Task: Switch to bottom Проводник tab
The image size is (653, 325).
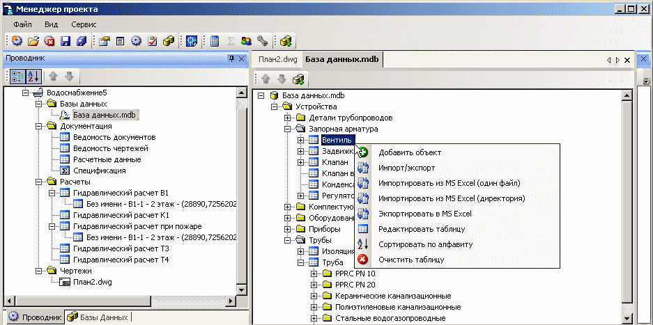Action: coord(35,317)
